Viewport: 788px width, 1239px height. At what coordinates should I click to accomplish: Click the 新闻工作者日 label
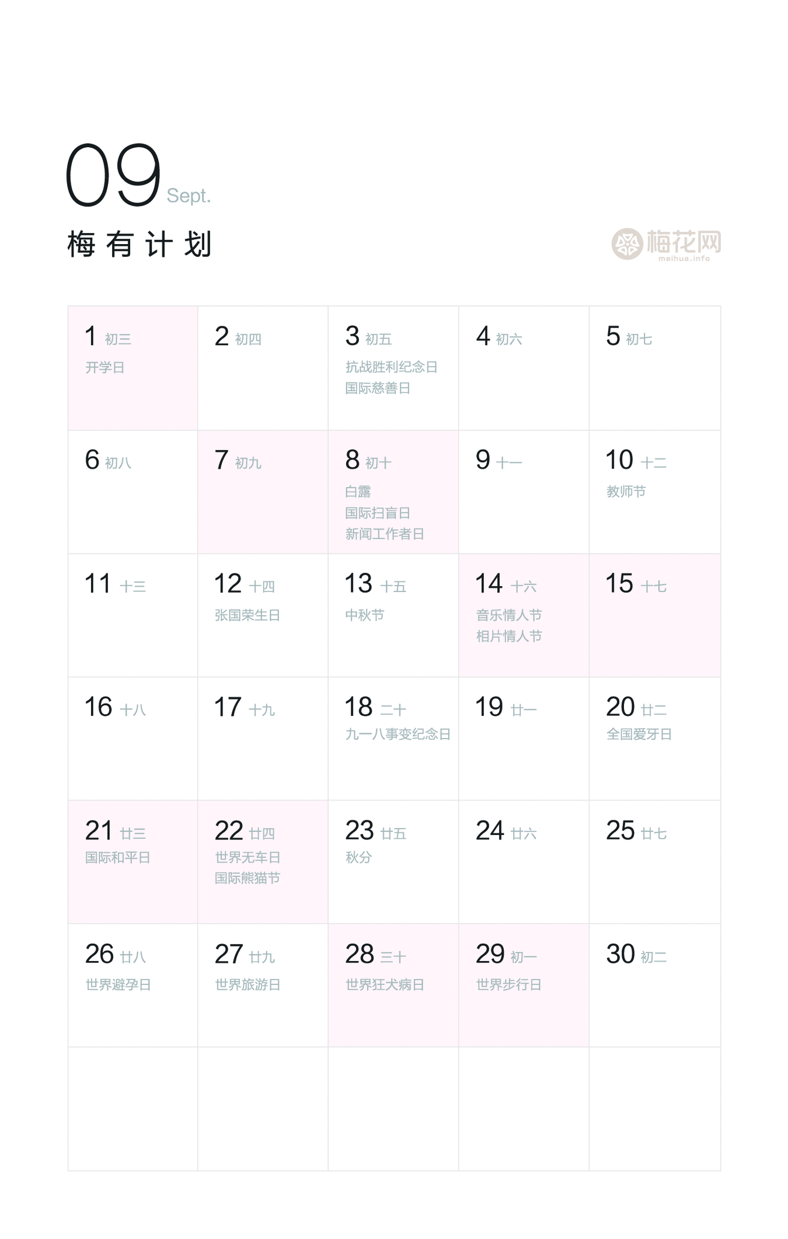tap(384, 534)
